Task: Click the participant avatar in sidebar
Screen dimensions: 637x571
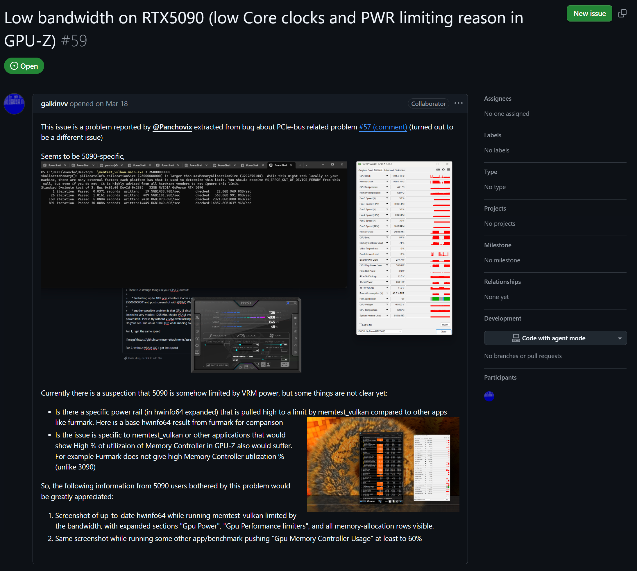Action: pos(489,396)
